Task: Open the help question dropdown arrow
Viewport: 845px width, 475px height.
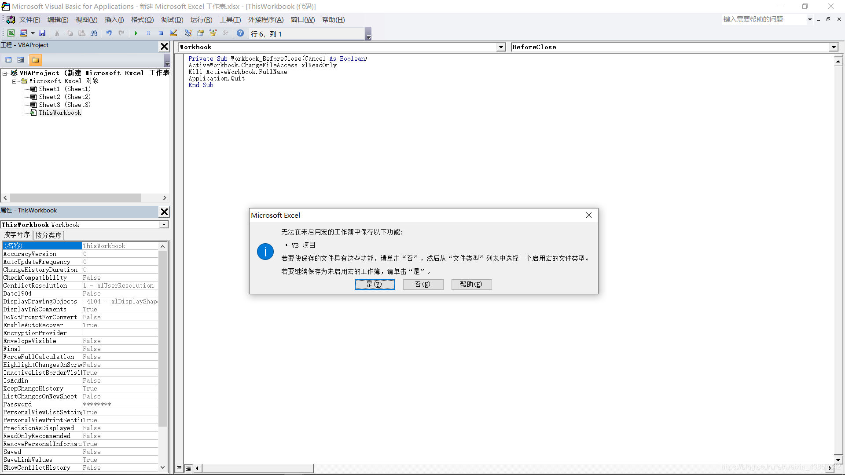Action: 810,19
